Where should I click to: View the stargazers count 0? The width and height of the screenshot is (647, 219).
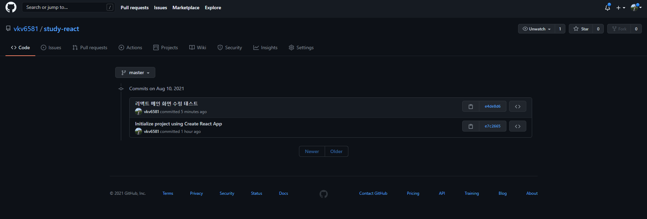pyautogui.click(x=598, y=29)
